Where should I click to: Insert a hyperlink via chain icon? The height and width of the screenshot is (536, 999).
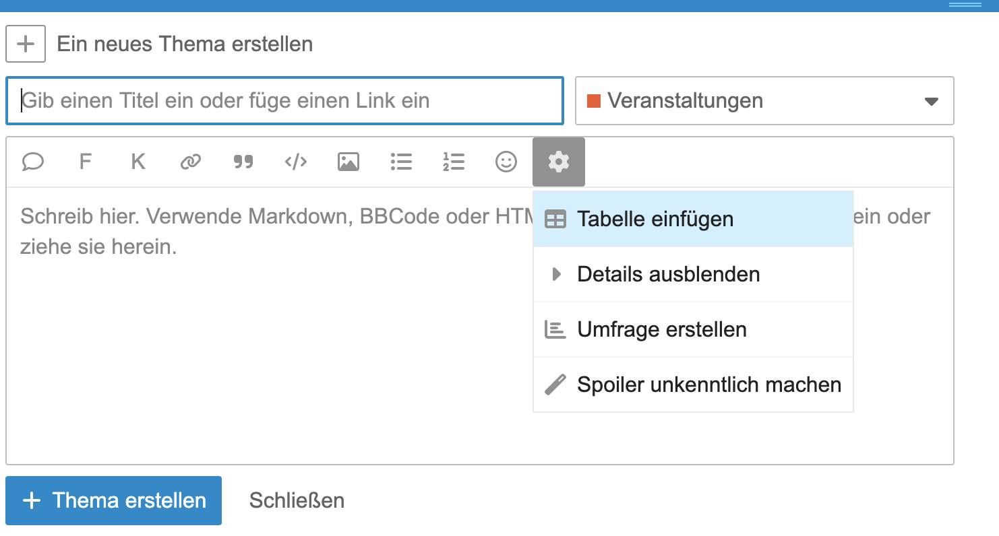coord(191,162)
